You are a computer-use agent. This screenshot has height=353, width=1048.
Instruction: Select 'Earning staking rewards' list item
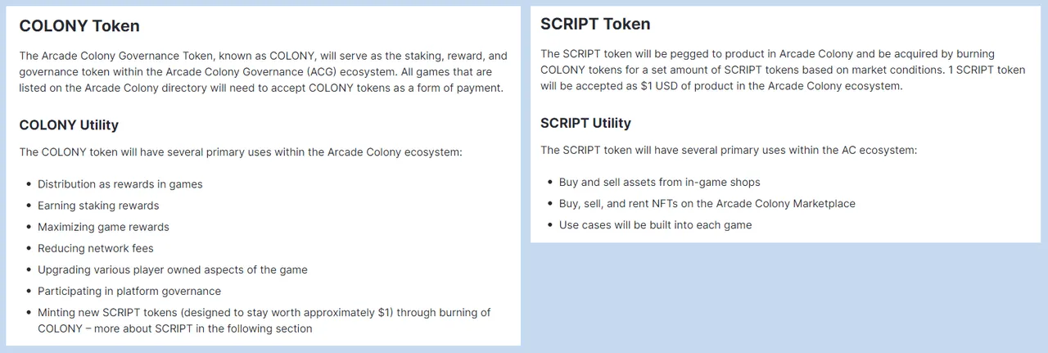pos(98,206)
